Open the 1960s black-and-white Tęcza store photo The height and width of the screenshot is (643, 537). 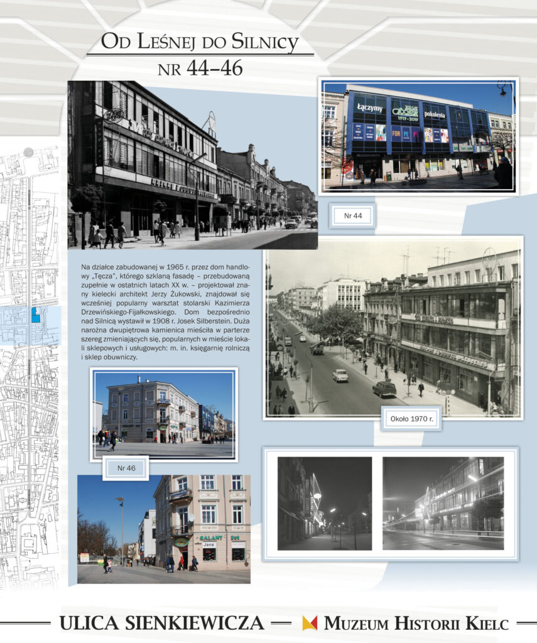tap(192, 165)
